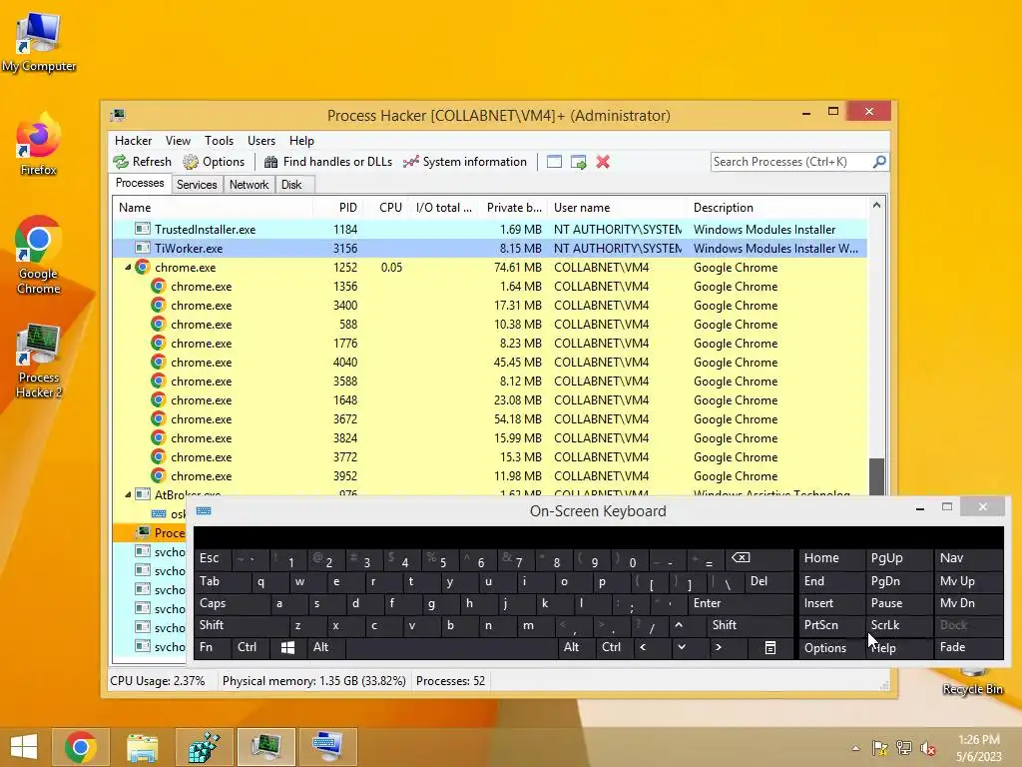This screenshot has height=767, width=1022.
Task: Select chrome.exe with PID 1356
Action: (489, 287)
